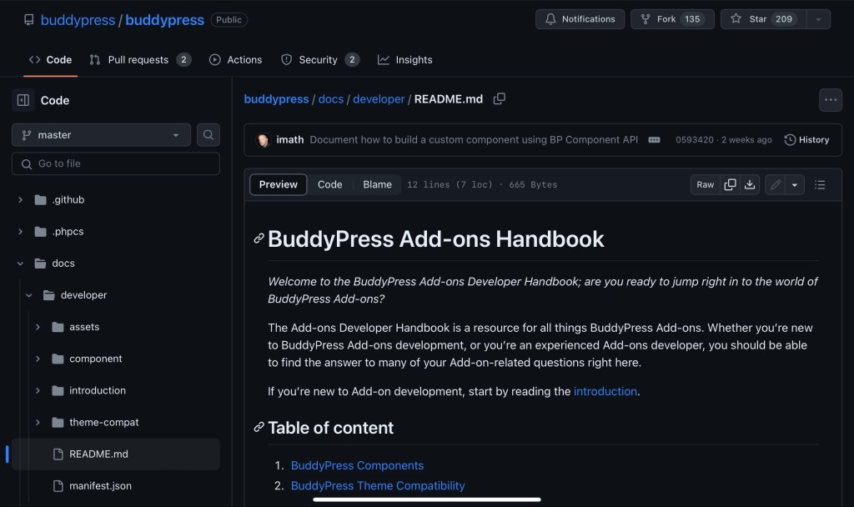Click the History button

(x=806, y=140)
